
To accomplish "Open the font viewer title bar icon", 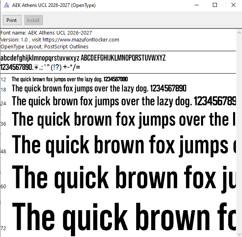I will coord(6,5).
